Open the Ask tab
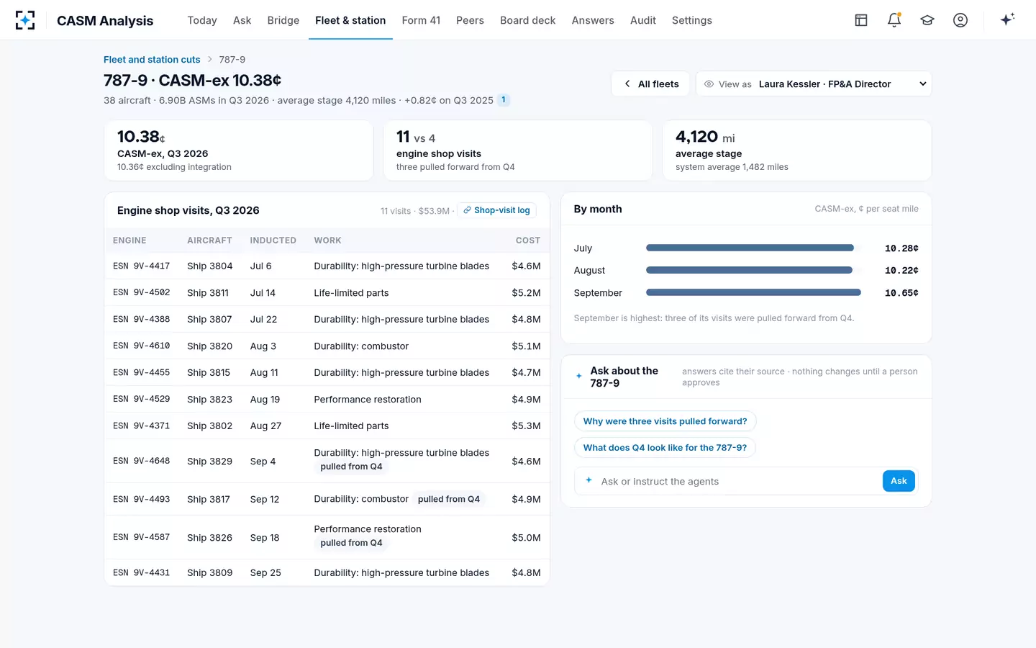 [242, 20]
